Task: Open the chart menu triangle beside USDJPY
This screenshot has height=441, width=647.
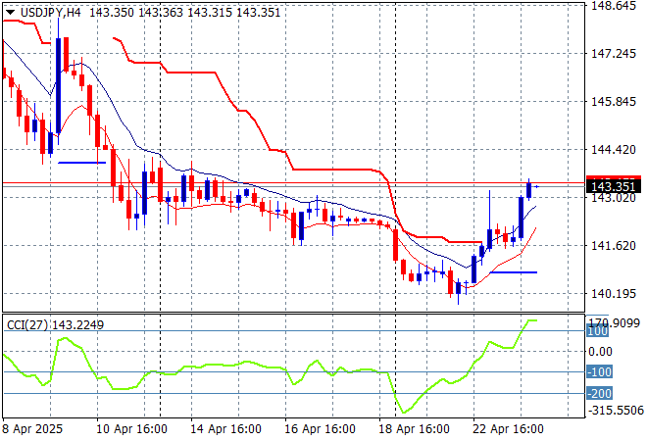Action: pos(11,13)
